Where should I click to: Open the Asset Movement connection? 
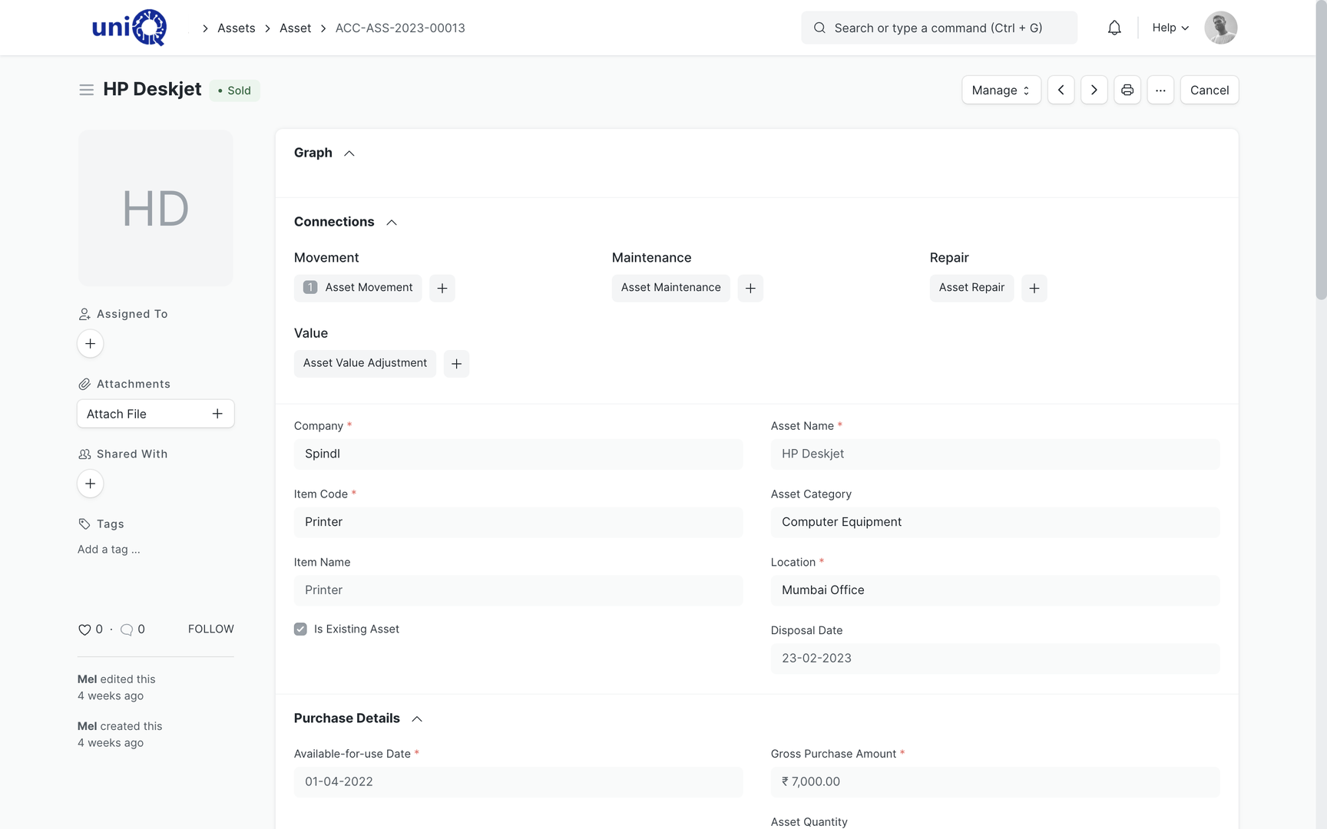click(358, 288)
